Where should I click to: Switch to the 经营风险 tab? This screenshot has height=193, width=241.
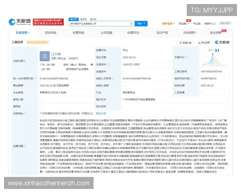pyautogui.click(x=78, y=33)
